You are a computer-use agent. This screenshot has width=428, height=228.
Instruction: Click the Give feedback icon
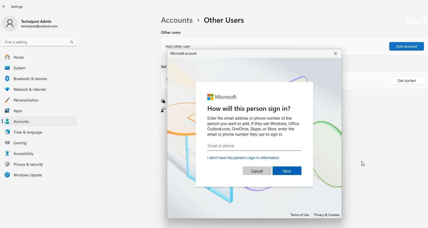(163, 110)
